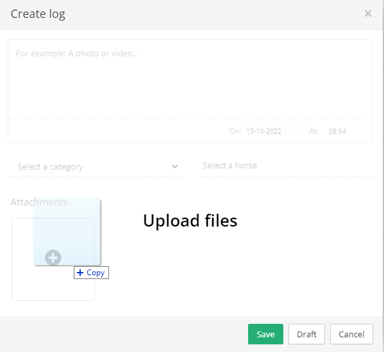The image size is (384, 352).
Task: Cancel creating the log
Action: coord(351,334)
